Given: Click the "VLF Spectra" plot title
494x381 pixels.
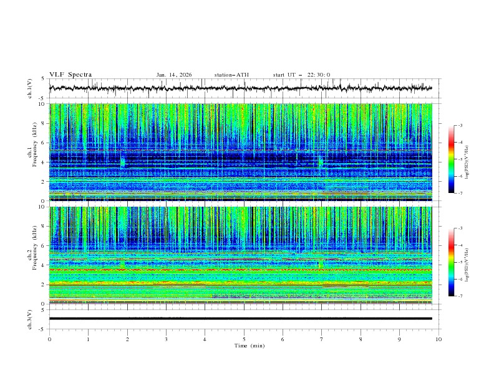Looking at the screenshot, I should 70,75.
